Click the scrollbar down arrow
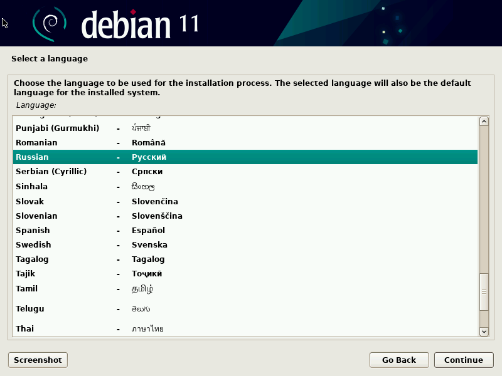The height and width of the screenshot is (376, 502). click(484, 332)
